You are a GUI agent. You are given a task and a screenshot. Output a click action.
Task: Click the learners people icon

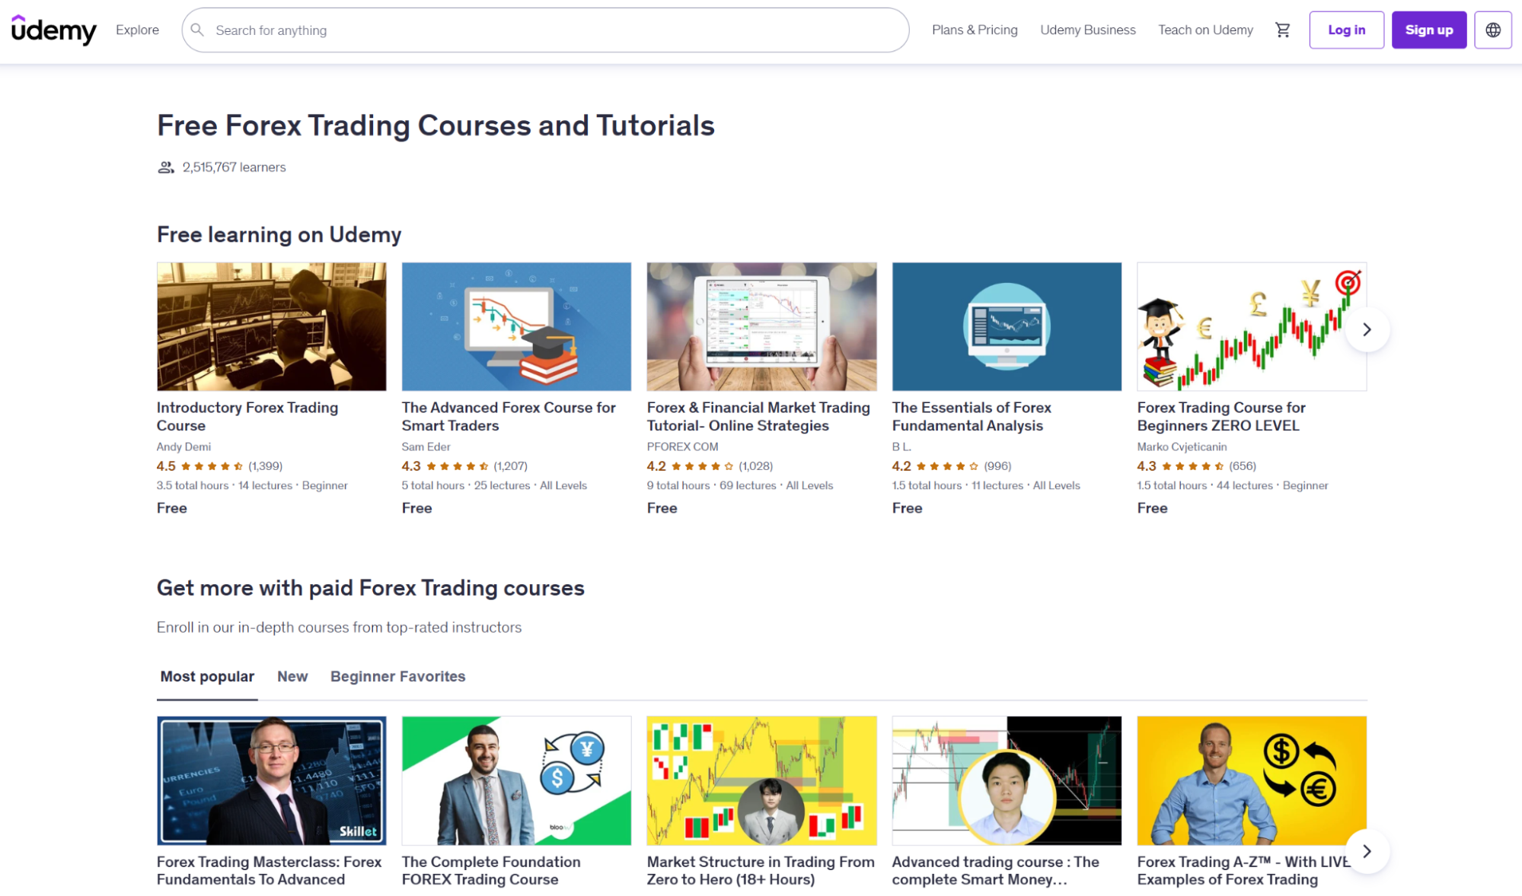point(165,167)
